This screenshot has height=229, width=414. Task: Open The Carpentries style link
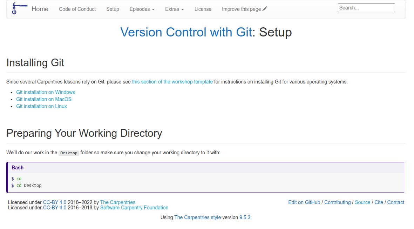coord(198,217)
